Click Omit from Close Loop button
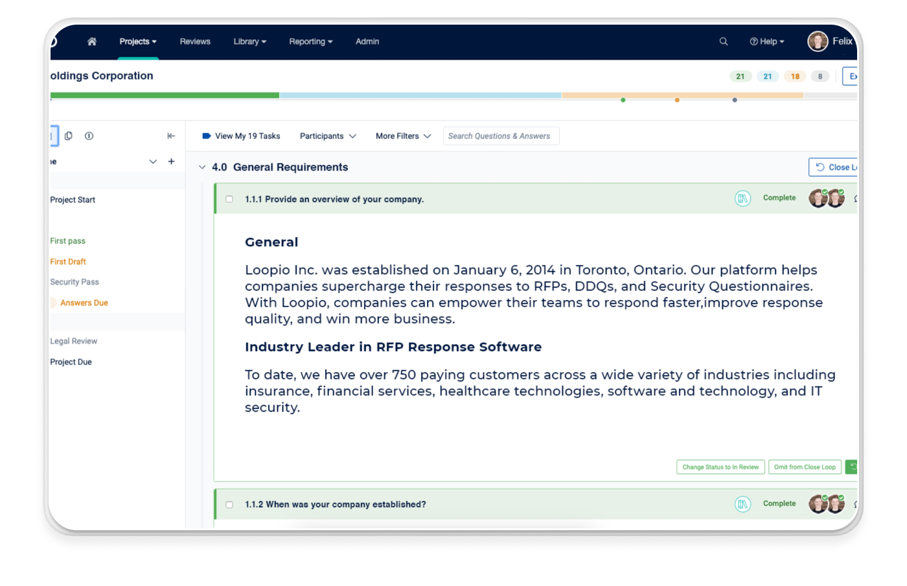 pyautogui.click(x=805, y=467)
